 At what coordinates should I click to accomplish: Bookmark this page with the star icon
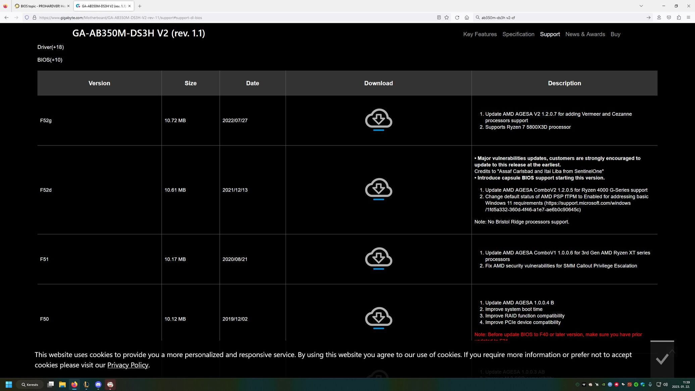[447, 17]
